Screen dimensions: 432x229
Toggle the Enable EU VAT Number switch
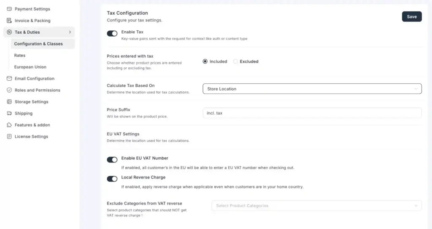(112, 160)
